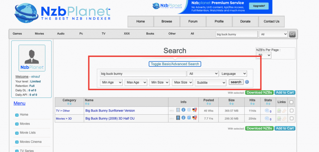Image resolution: width=319 pixels, height=152 pixels.
Task: Sort Stats column descending arrow
Action: click(x=267, y=104)
